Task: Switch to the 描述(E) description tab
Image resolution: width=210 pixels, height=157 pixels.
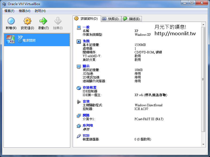Action: point(131,19)
